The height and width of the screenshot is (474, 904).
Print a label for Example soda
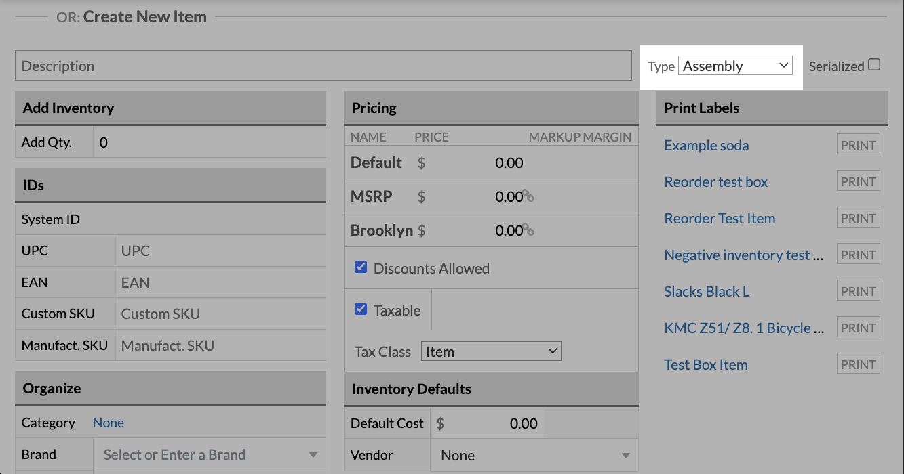click(x=857, y=144)
